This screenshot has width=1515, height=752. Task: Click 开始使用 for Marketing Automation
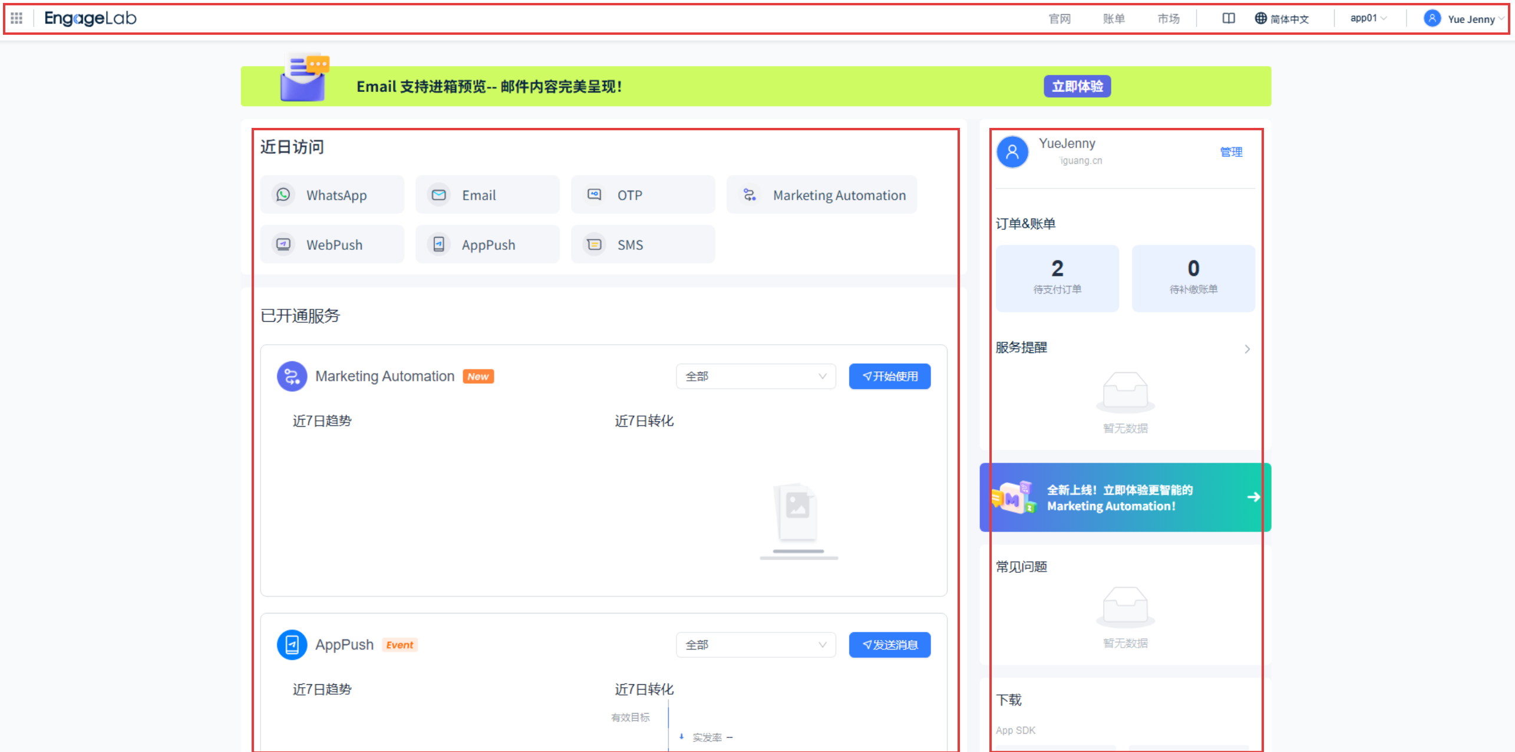890,377
